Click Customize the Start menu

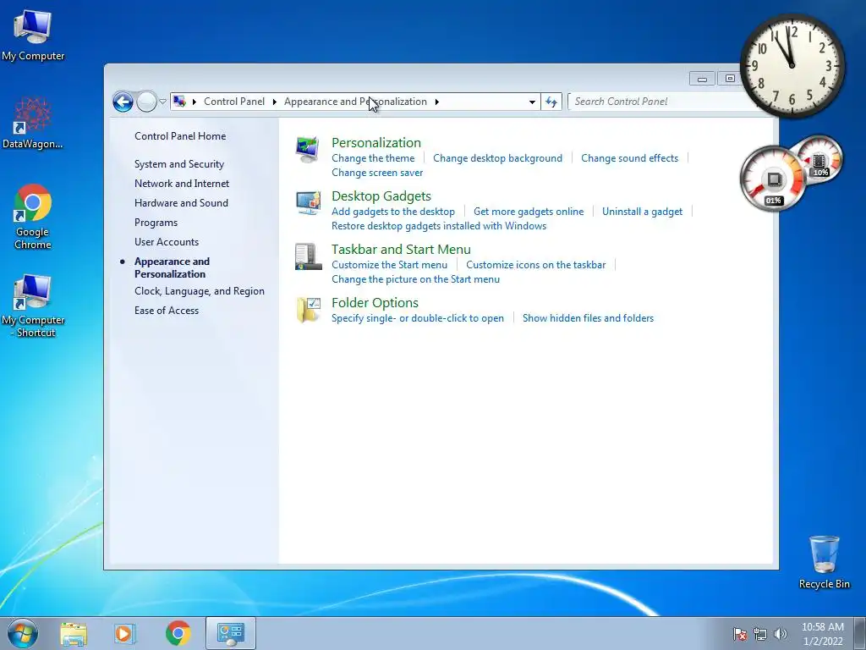pyautogui.click(x=389, y=265)
